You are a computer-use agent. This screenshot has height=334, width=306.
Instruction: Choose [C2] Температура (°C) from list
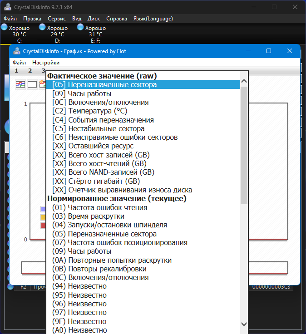click(90, 111)
